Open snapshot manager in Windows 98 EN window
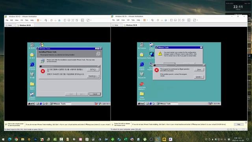The width and height of the screenshot is (252, 142). 166,20
